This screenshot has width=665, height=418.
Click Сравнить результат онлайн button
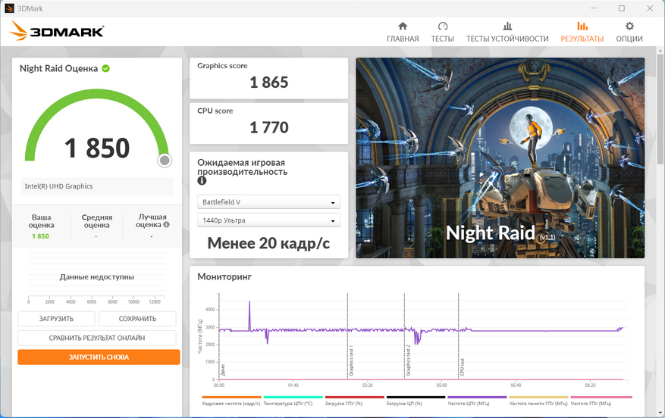97,338
